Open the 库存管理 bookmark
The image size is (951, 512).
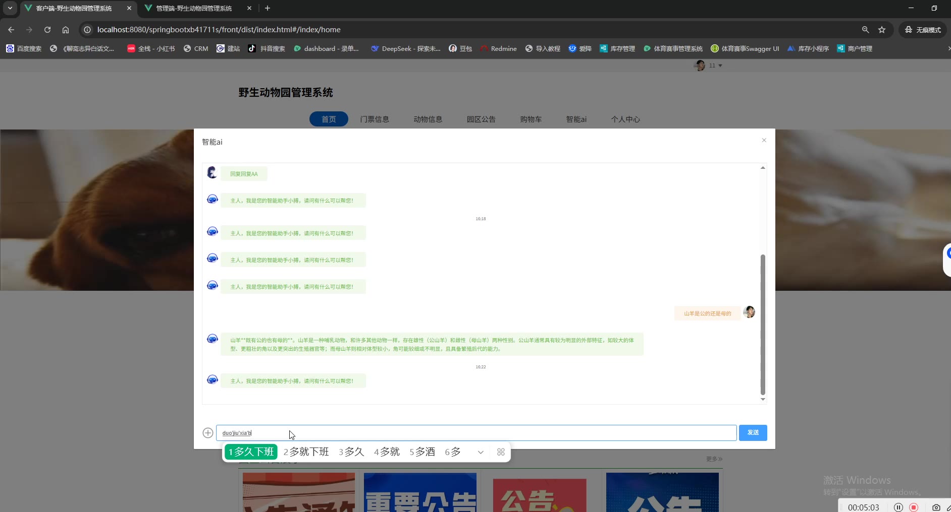tap(617, 49)
